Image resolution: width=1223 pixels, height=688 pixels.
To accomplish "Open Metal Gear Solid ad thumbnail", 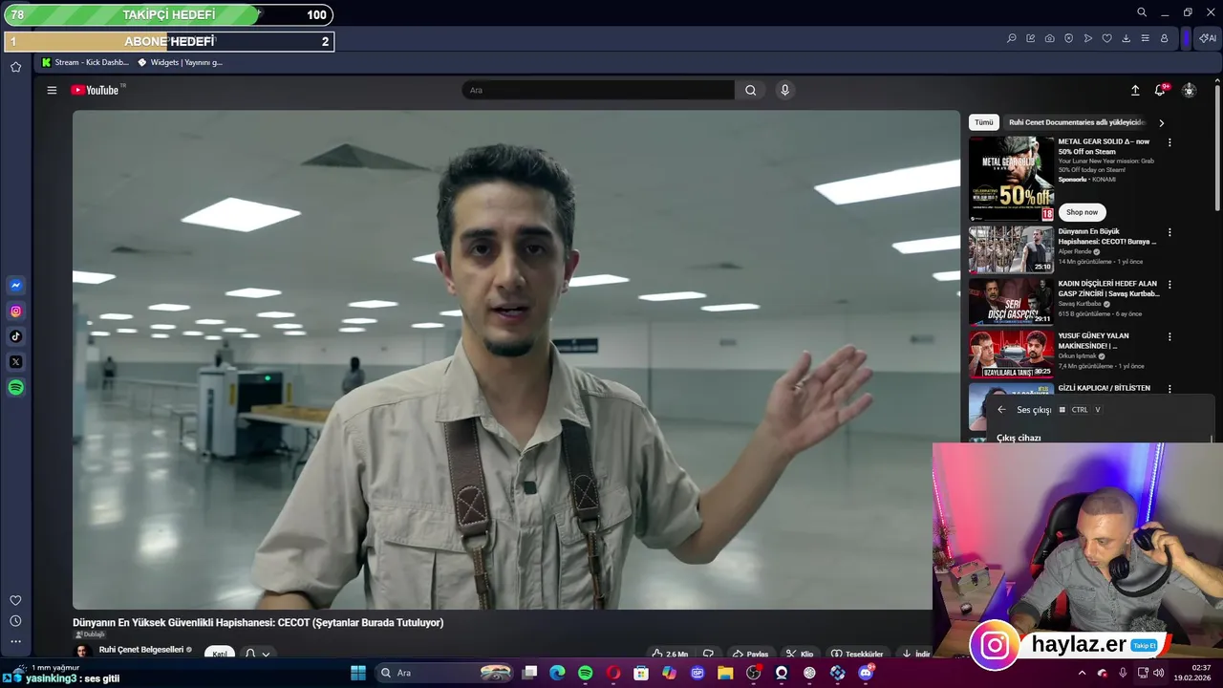I will pos(1011,179).
